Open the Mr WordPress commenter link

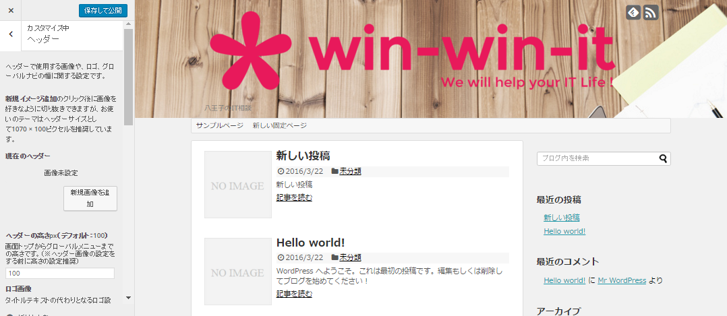(x=622, y=280)
